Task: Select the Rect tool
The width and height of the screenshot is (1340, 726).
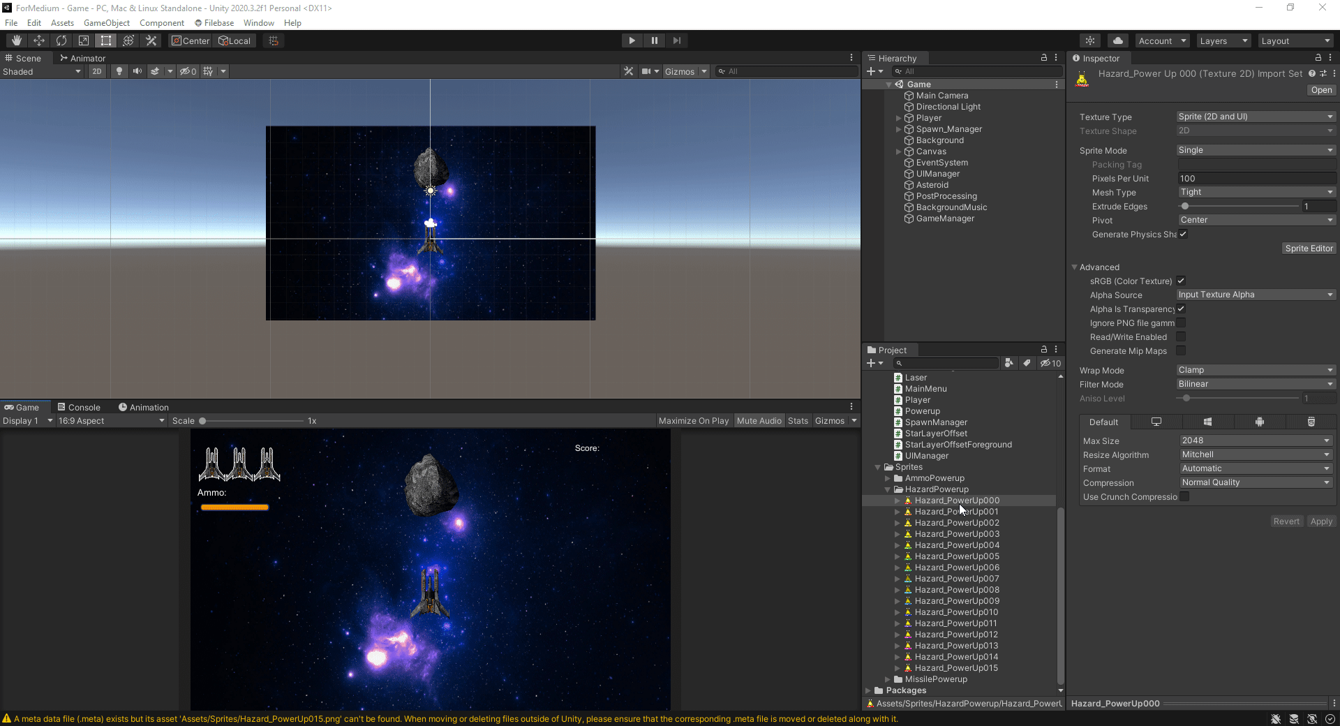Action: (106, 40)
